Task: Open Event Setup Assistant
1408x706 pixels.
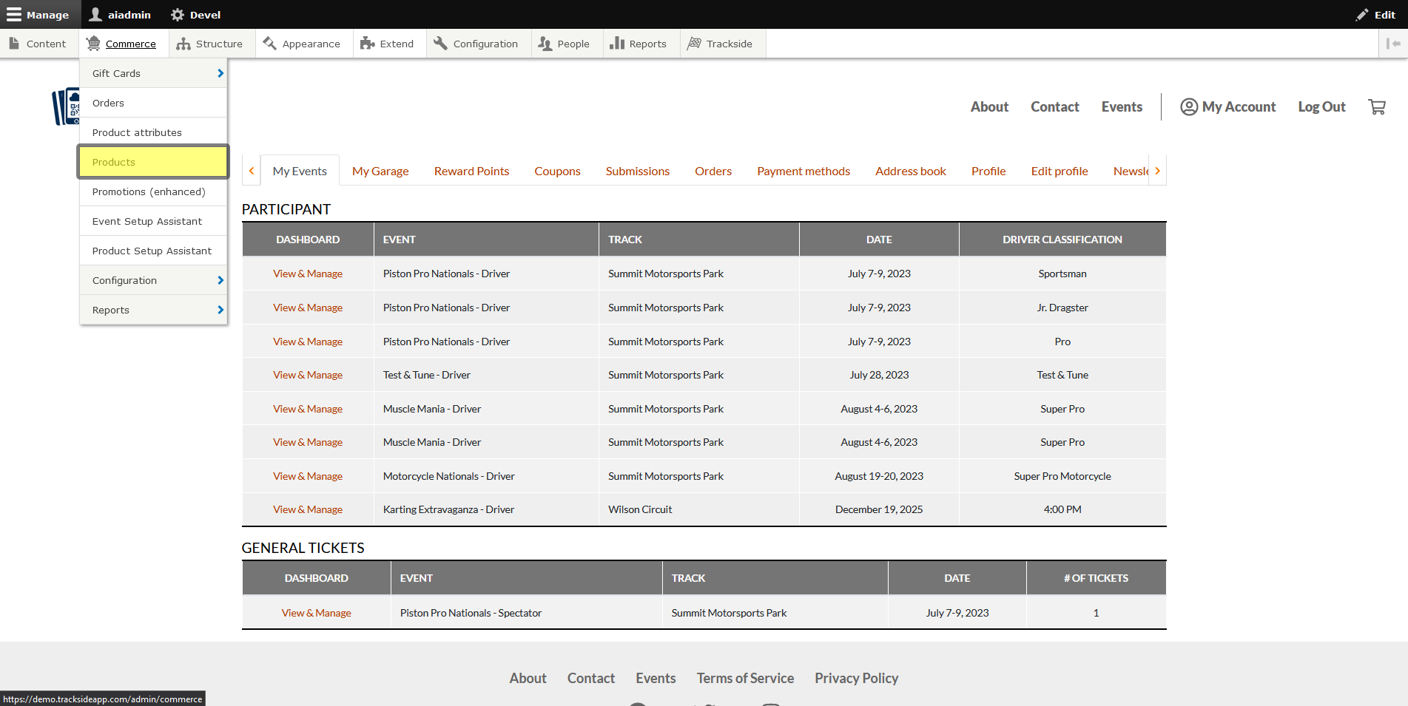Action: pyautogui.click(x=153, y=221)
